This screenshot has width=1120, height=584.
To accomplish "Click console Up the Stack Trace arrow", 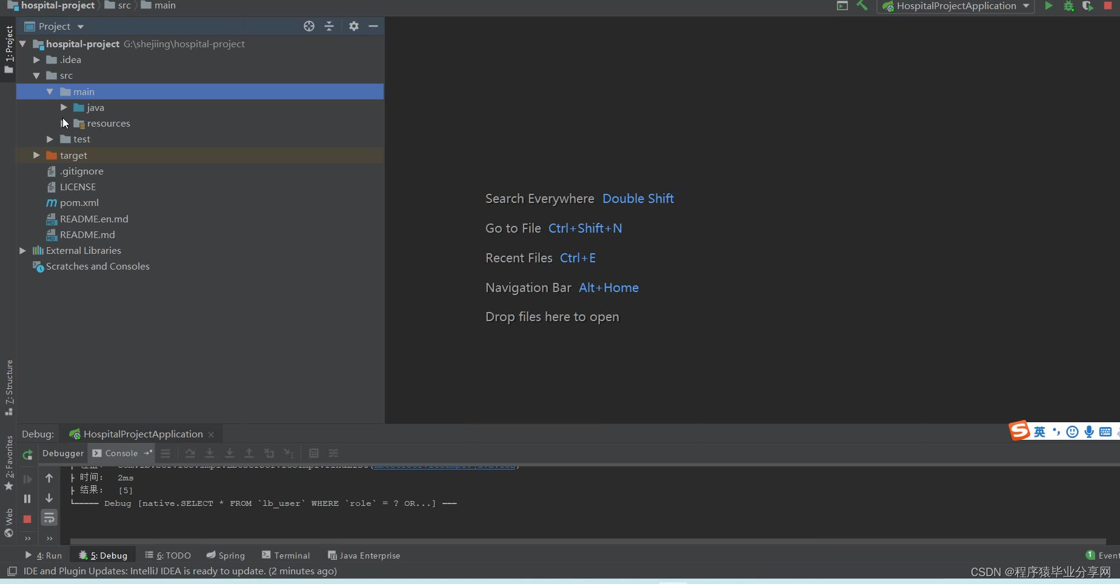I will (x=49, y=478).
